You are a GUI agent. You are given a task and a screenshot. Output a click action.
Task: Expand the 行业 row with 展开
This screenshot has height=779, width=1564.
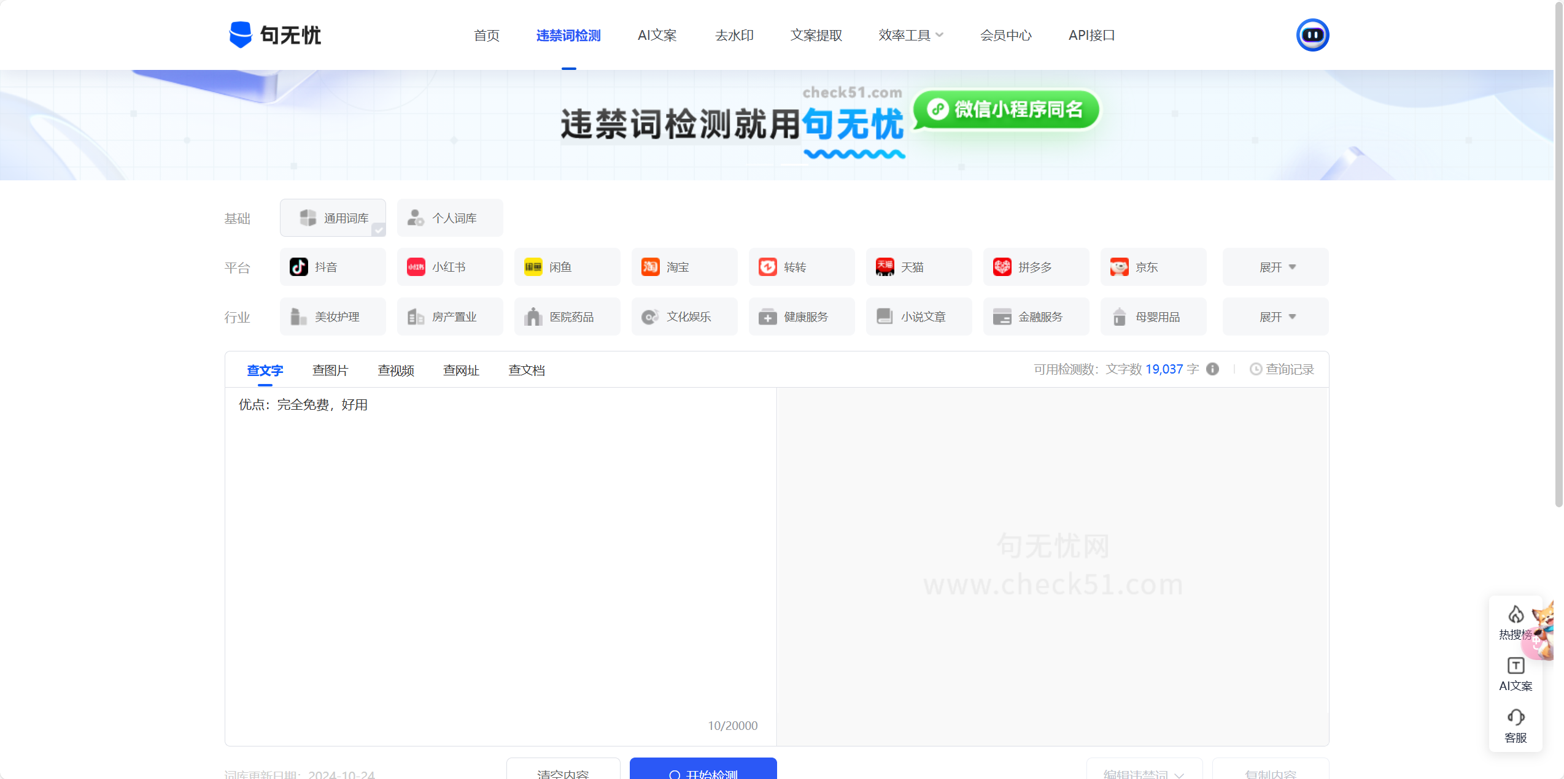pos(1276,317)
